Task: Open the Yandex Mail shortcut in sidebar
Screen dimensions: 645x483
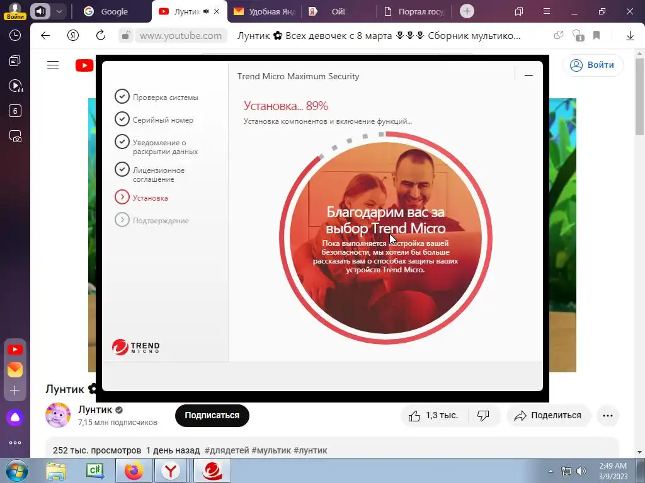Action: pyautogui.click(x=15, y=370)
